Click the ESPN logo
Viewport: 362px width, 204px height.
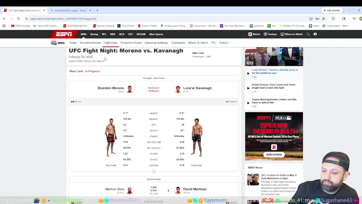[64, 34]
